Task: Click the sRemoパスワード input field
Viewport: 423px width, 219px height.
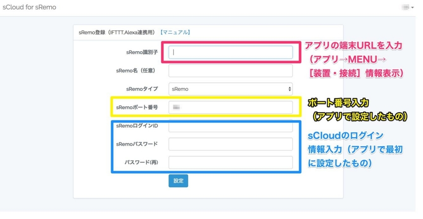Action: coord(231,144)
